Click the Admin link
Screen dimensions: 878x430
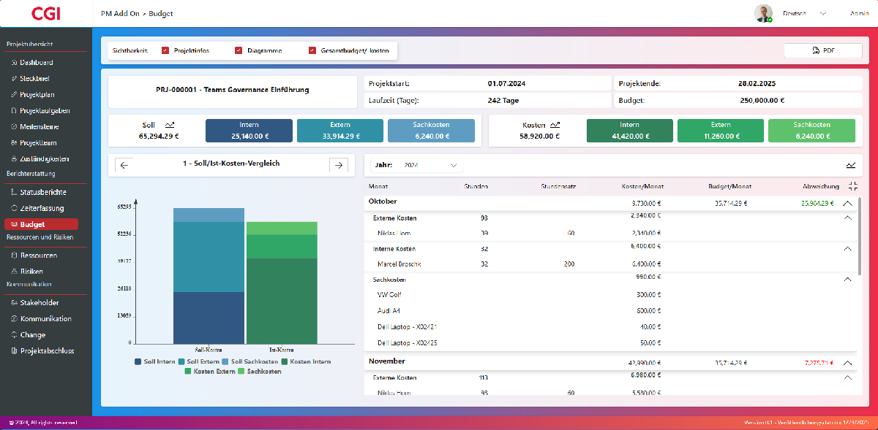pos(859,13)
